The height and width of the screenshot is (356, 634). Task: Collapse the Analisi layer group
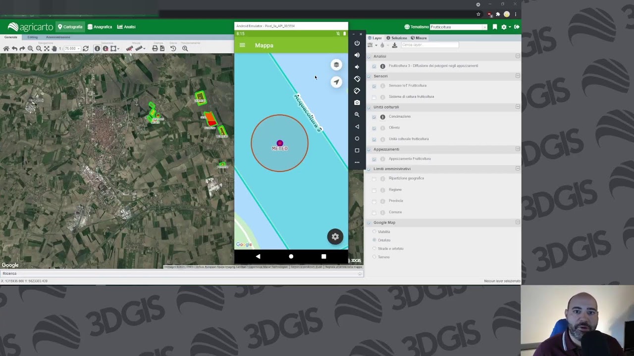coord(518,56)
